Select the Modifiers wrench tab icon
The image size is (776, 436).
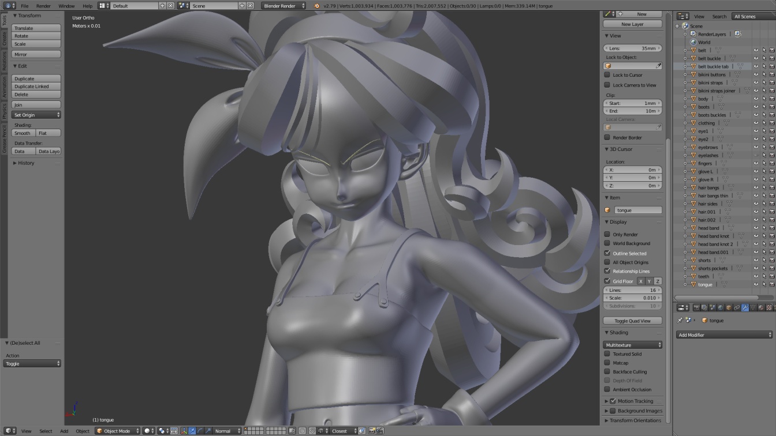coord(745,307)
